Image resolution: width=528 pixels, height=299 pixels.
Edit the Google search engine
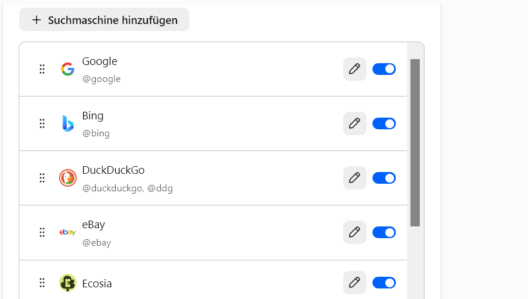coord(354,69)
